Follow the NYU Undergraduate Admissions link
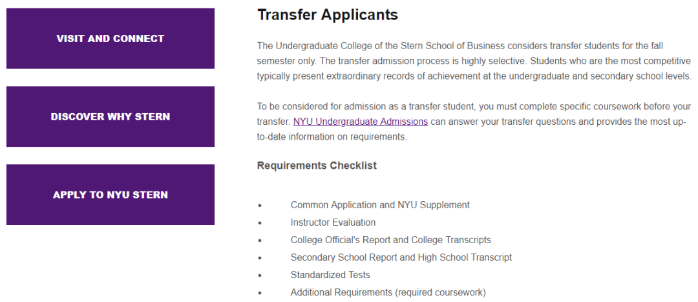Image resolution: width=698 pixels, height=302 pixels. 361,122
